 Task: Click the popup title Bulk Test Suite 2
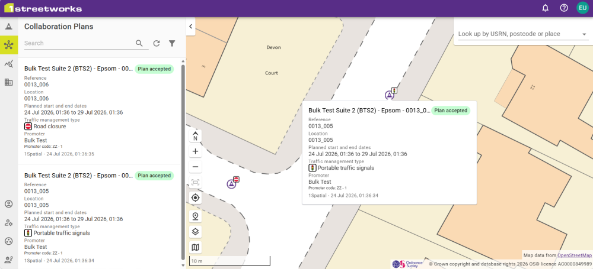pos(369,111)
